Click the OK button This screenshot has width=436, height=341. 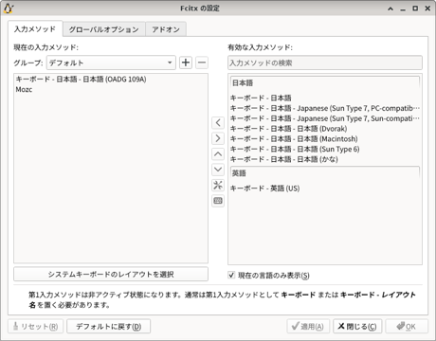pyautogui.click(x=407, y=326)
